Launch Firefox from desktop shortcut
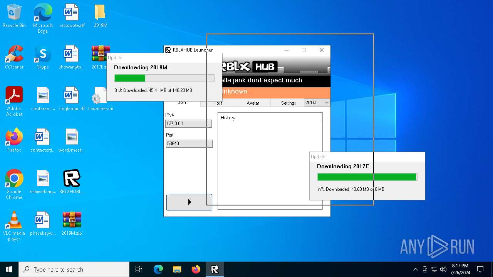Viewport: 493px width, 277px height. [x=14, y=141]
